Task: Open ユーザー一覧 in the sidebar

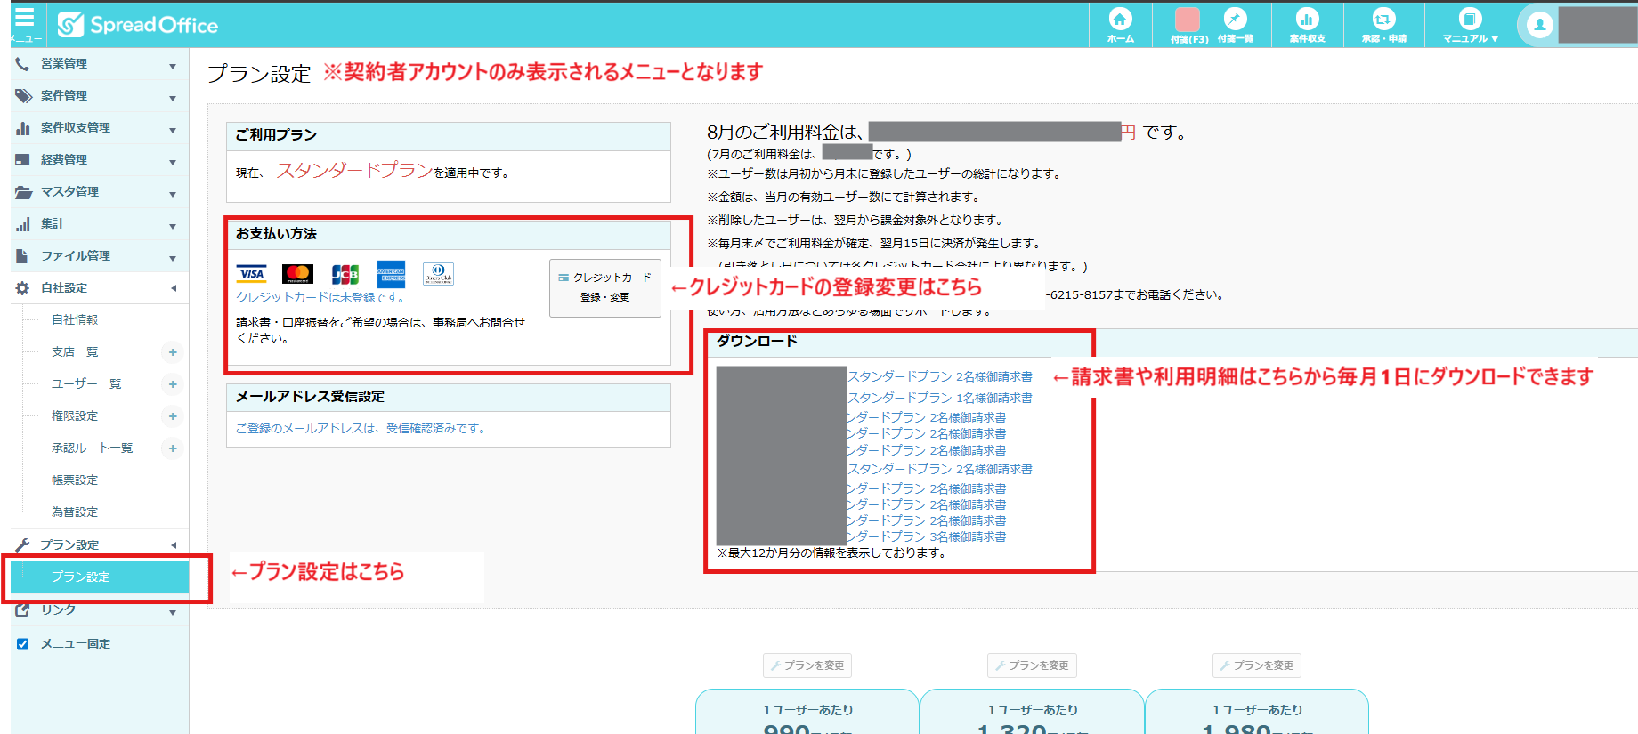Action: click(86, 384)
